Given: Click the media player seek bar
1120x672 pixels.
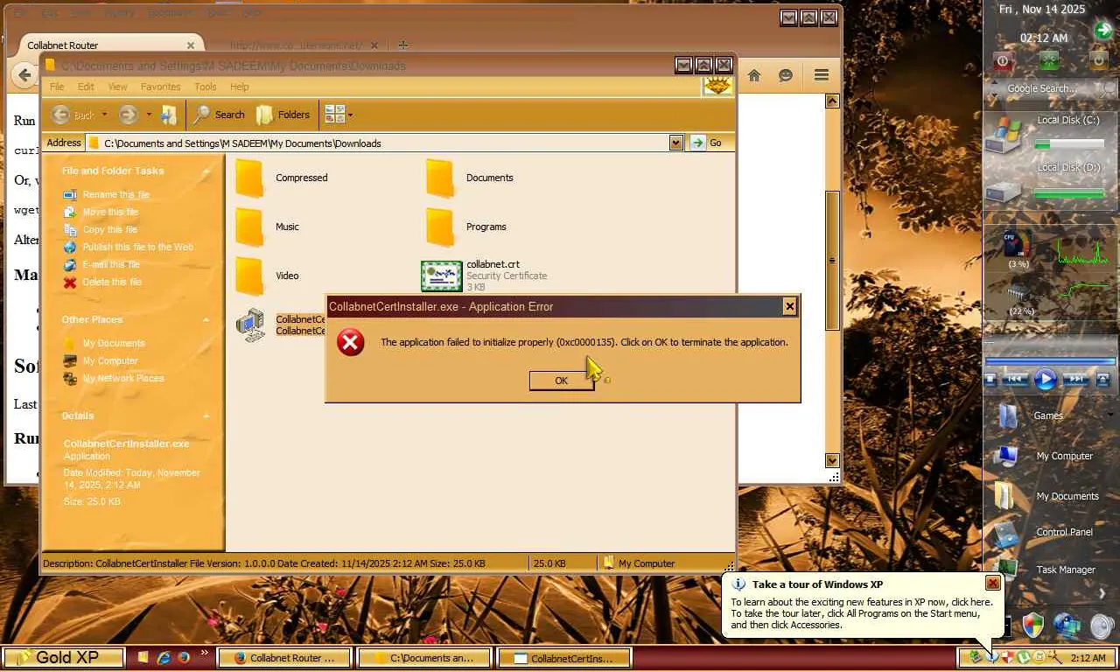Looking at the screenshot, I should tap(1050, 360).
